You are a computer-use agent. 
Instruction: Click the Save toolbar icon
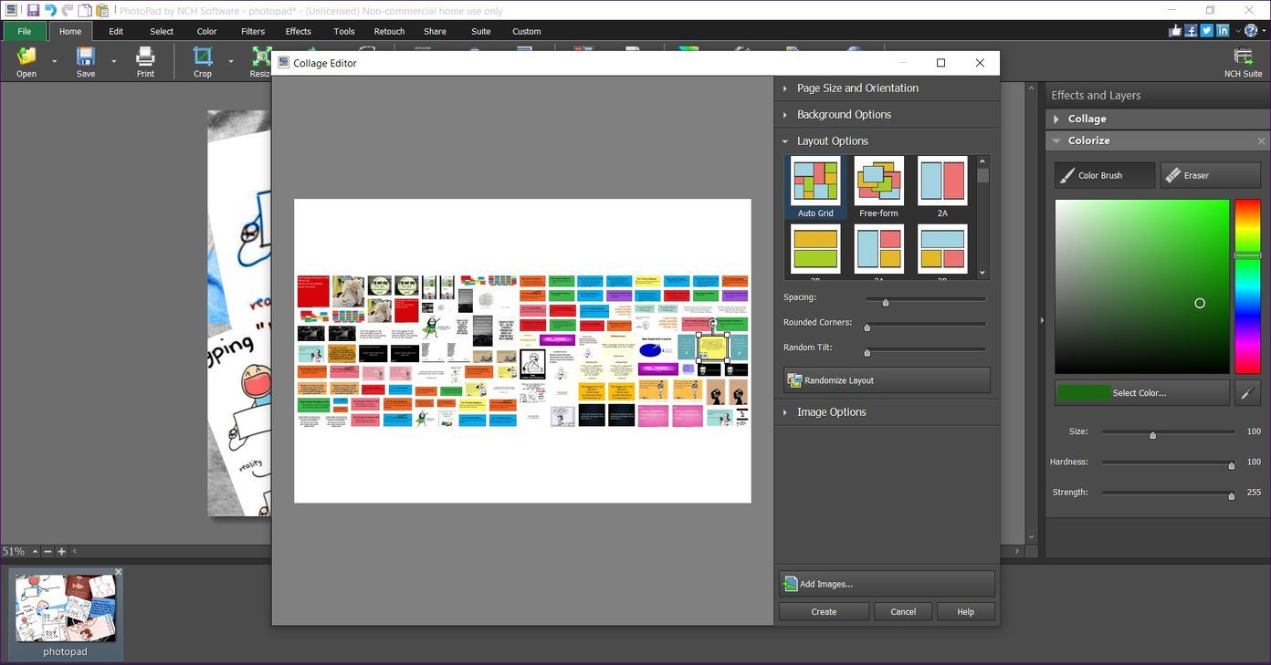[x=86, y=61]
